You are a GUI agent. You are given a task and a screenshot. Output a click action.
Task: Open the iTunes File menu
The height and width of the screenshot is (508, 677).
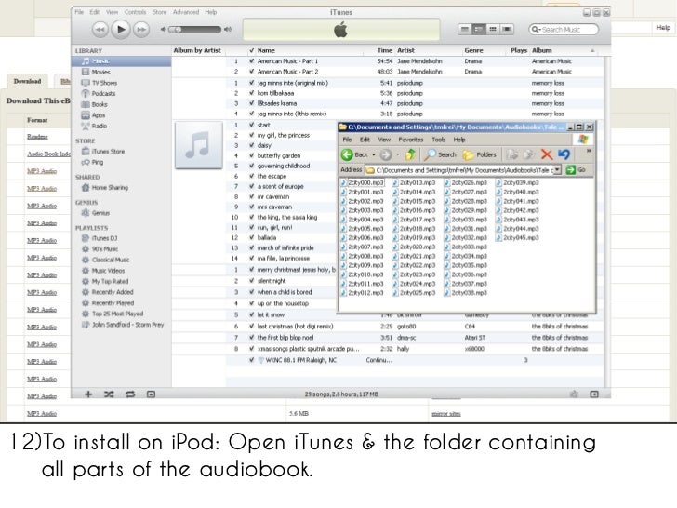tap(79, 12)
